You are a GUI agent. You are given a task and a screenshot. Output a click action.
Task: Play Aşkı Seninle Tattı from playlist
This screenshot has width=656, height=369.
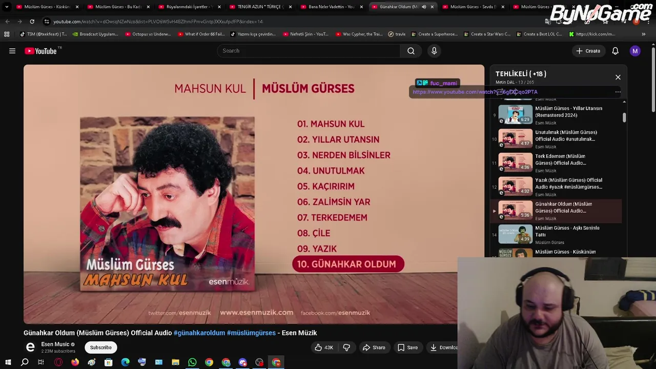(556, 235)
